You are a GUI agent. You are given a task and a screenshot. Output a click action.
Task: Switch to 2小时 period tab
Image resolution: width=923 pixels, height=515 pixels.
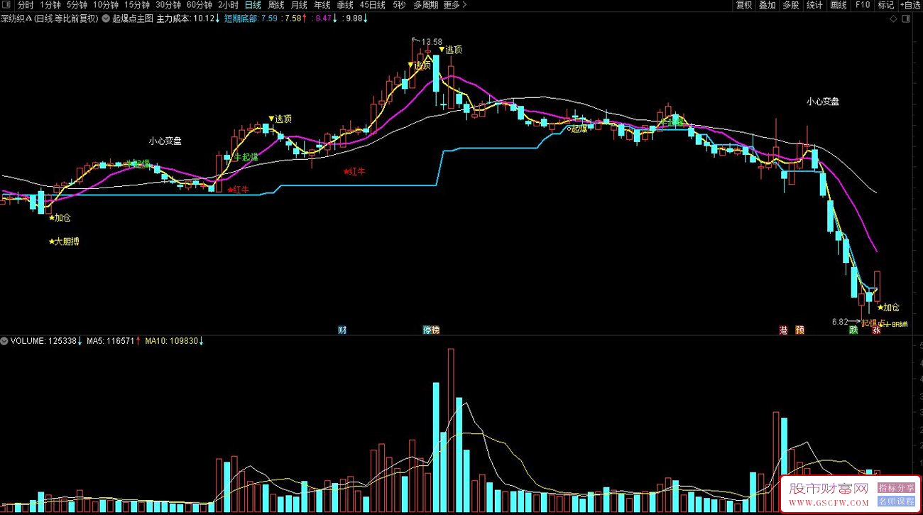tap(229, 5)
